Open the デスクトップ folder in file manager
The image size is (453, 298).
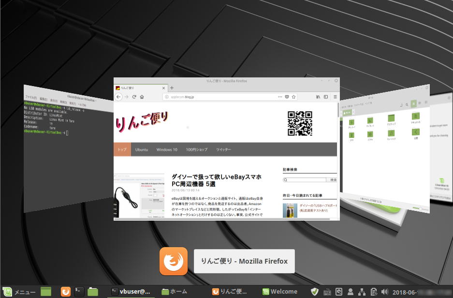click(391, 119)
